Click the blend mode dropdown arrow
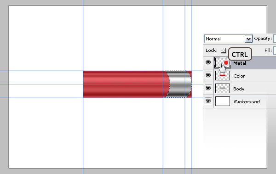 tap(248, 39)
